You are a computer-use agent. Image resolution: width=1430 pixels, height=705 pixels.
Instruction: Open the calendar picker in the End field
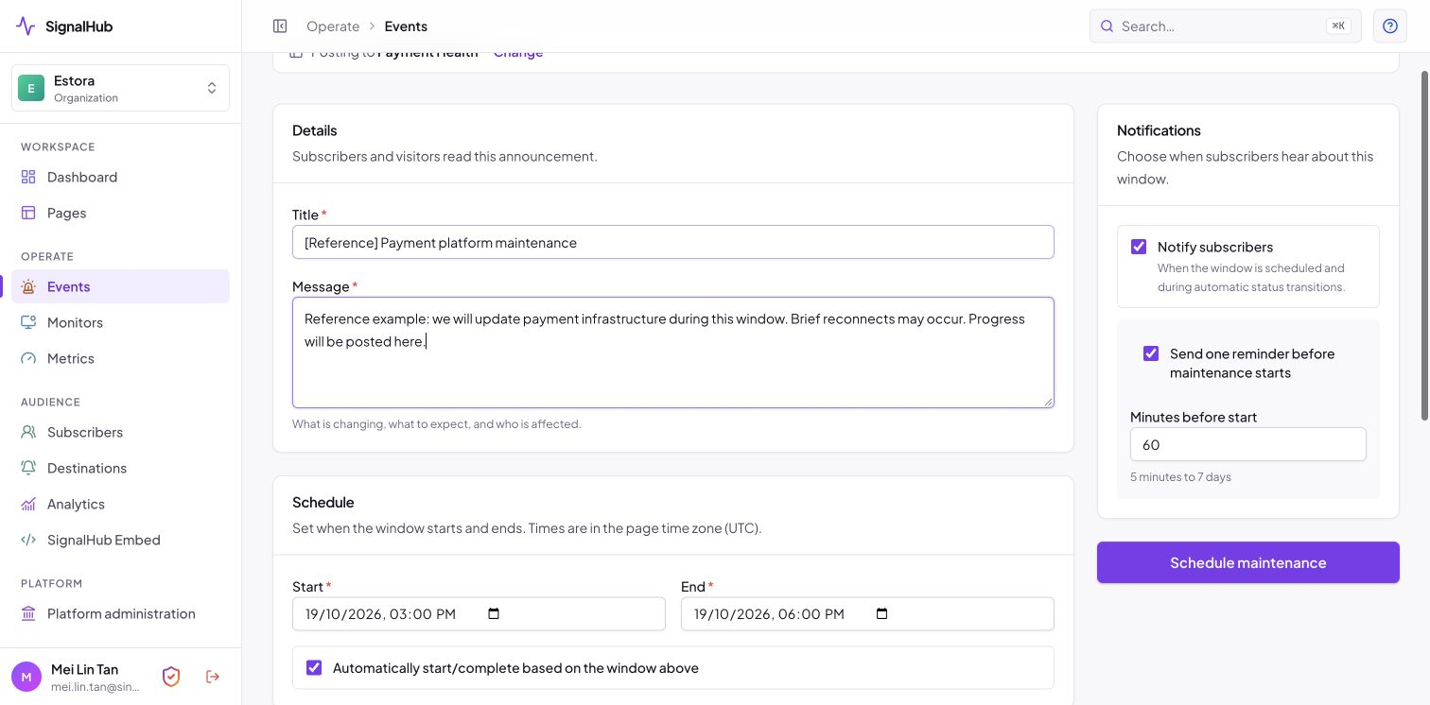[x=882, y=614]
